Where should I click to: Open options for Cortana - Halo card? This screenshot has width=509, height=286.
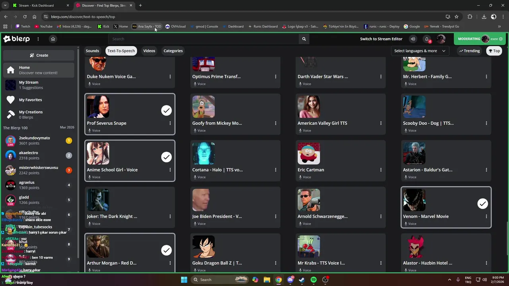pyautogui.click(x=276, y=170)
